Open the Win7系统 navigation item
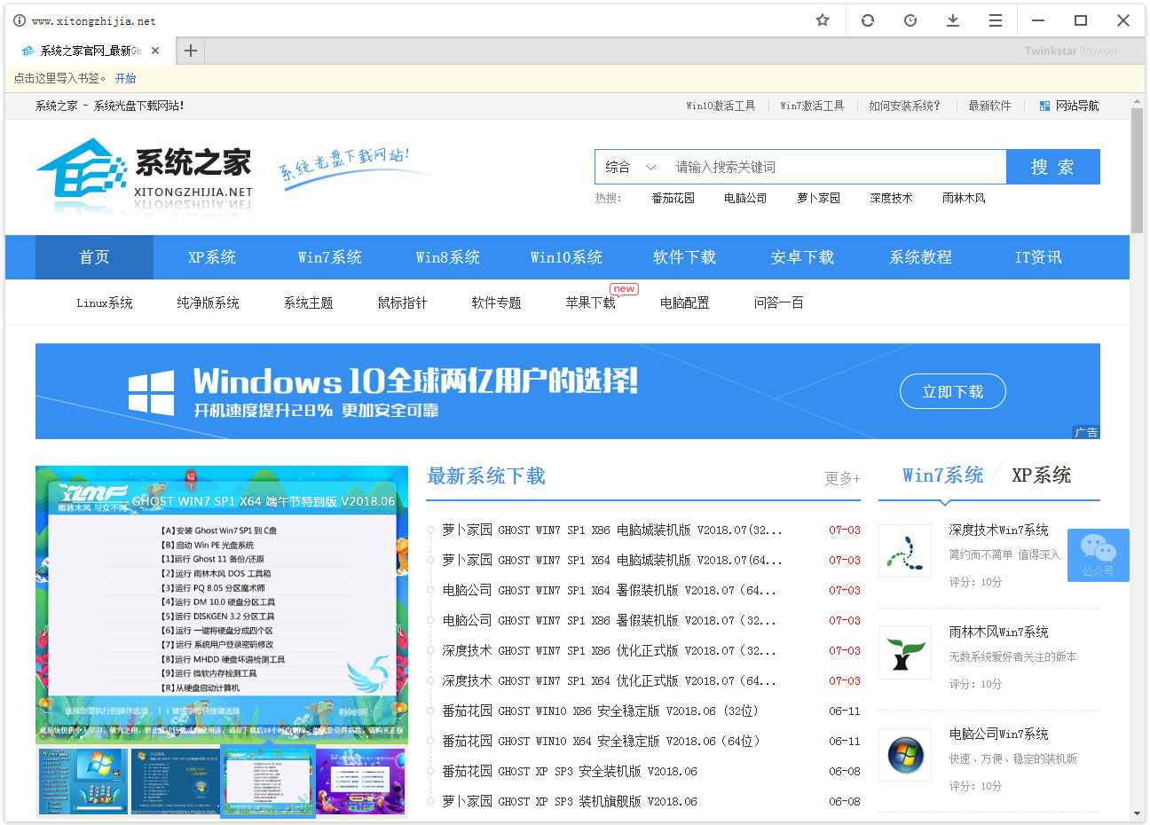This screenshot has width=1150, height=825. tap(330, 257)
